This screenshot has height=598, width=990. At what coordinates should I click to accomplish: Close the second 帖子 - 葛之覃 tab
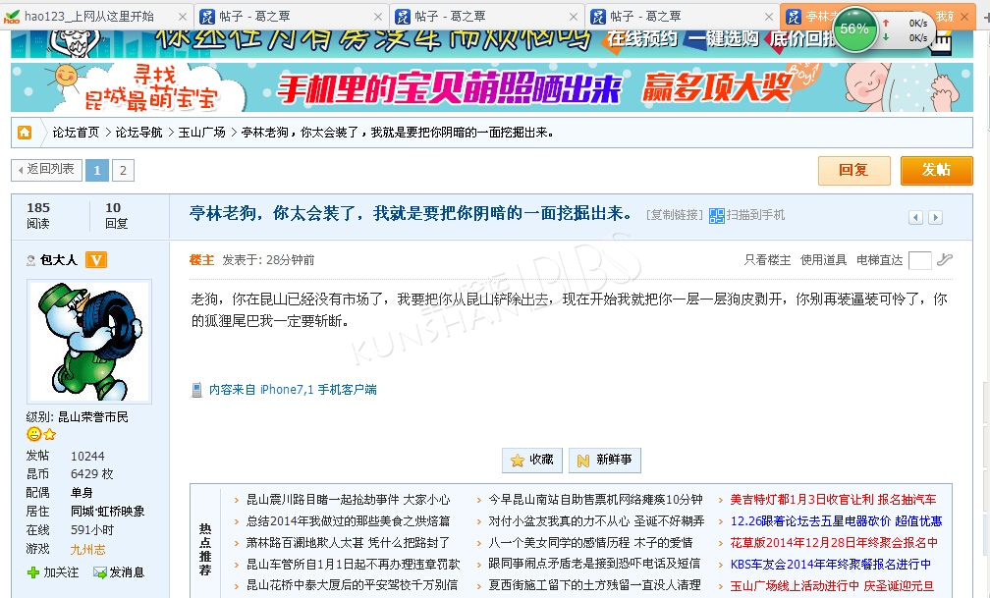574,17
